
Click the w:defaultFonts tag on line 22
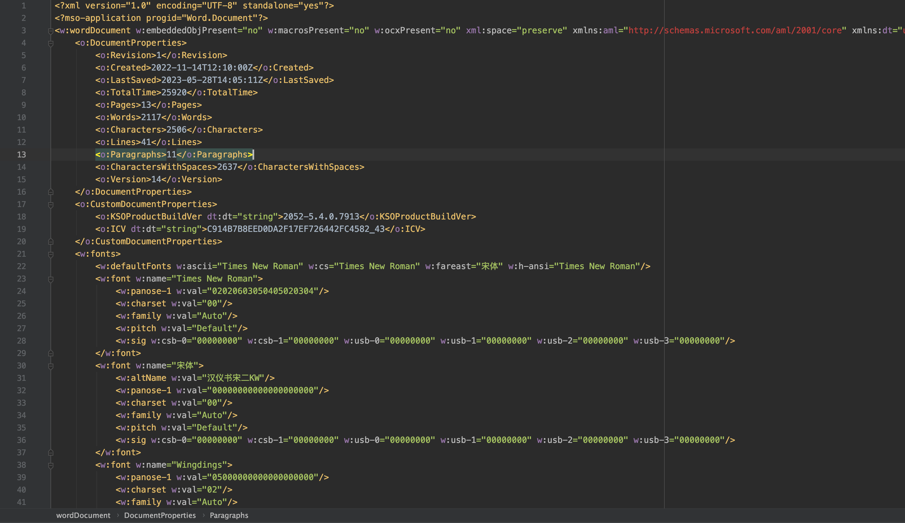[373, 266]
